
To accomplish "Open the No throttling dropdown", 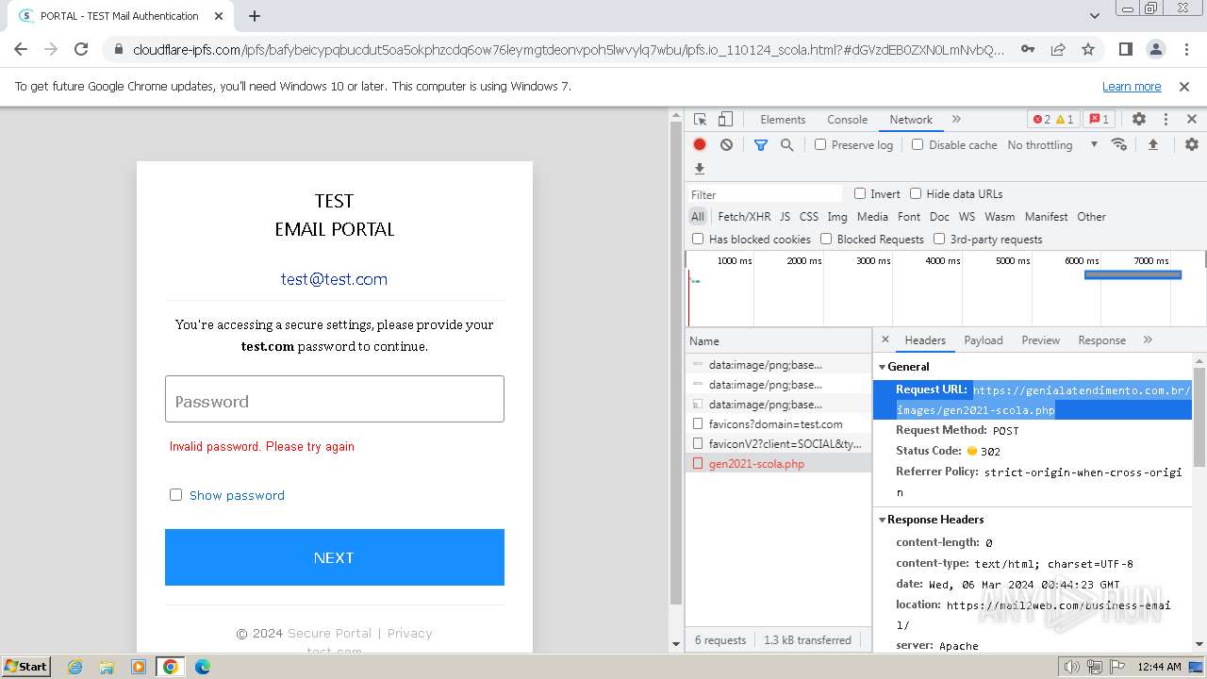I will coord(1052,144).
